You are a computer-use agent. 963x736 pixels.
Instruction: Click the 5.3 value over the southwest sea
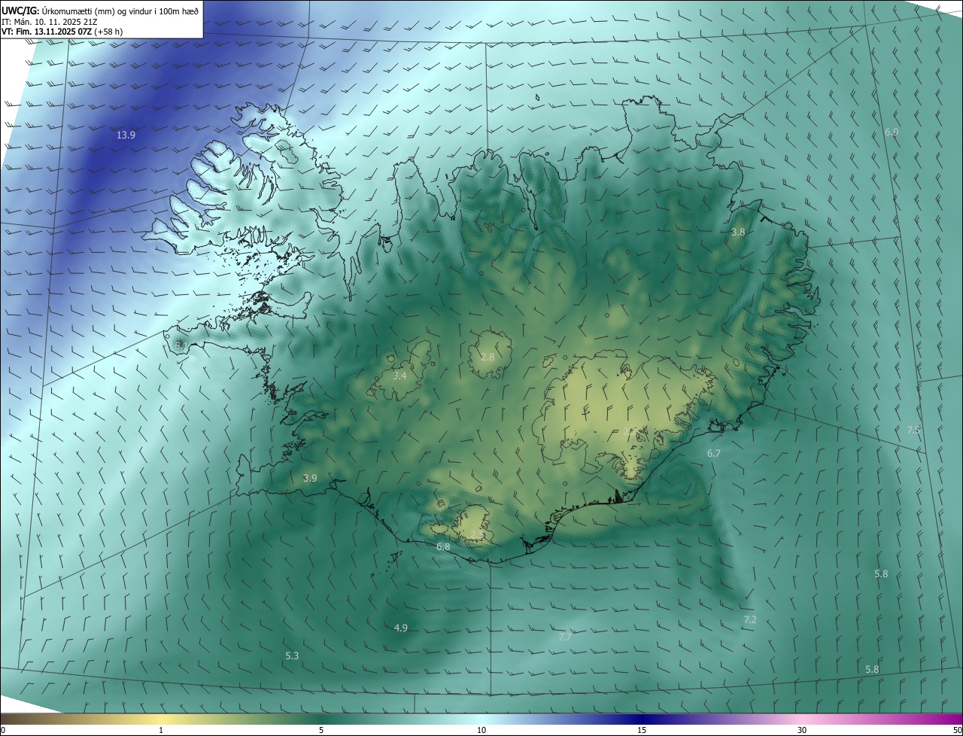(x=292, y=656)
